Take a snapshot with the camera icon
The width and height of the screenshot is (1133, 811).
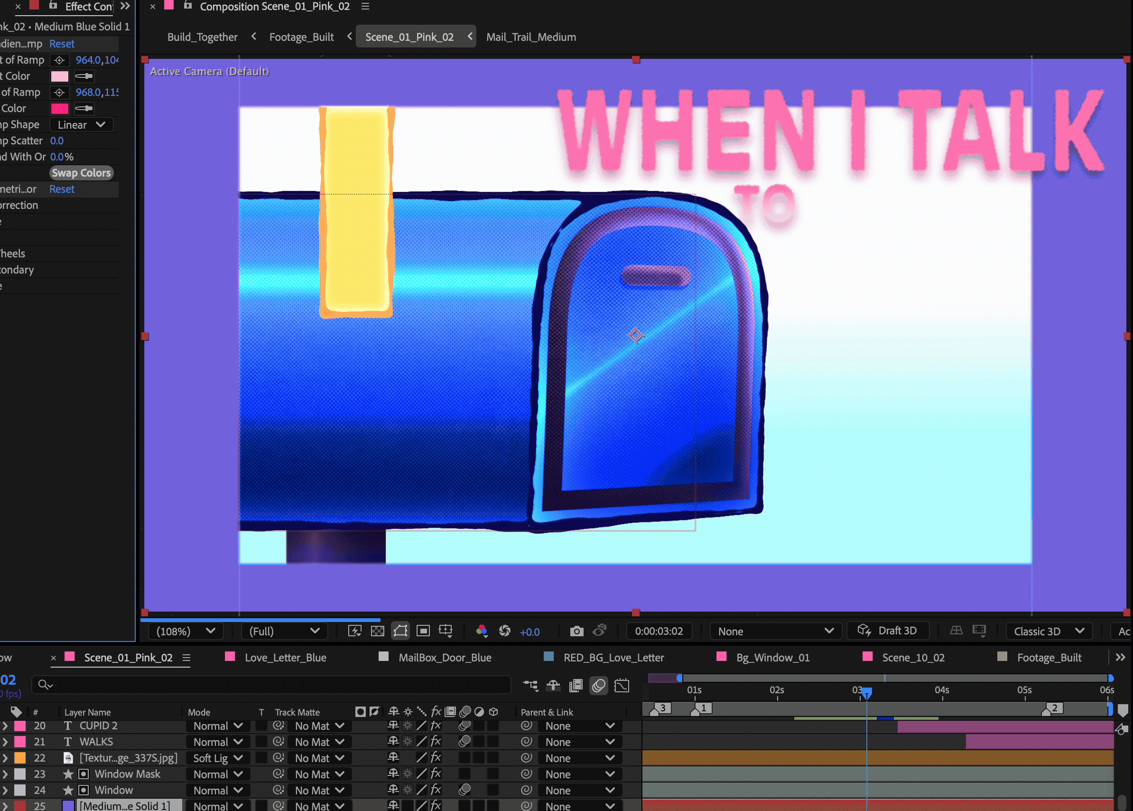[x=576, y=631]
